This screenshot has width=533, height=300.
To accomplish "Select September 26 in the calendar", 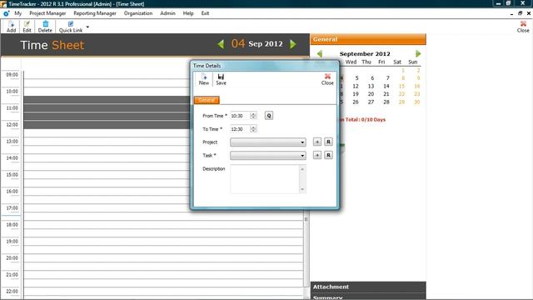I will point(356,102).
